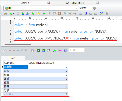This screenshot has height=101, width=122.
Task: Click the A:B run comparison icon in top toolbar
Action: coord(23,14)
